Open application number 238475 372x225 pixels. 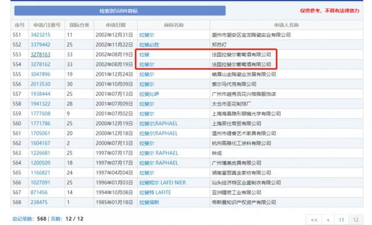(x=39, y=202)
